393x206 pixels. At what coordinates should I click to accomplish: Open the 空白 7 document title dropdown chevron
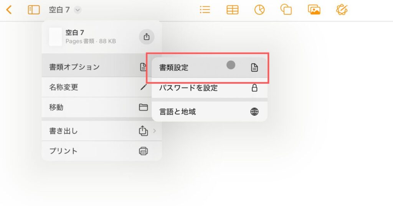78,10
